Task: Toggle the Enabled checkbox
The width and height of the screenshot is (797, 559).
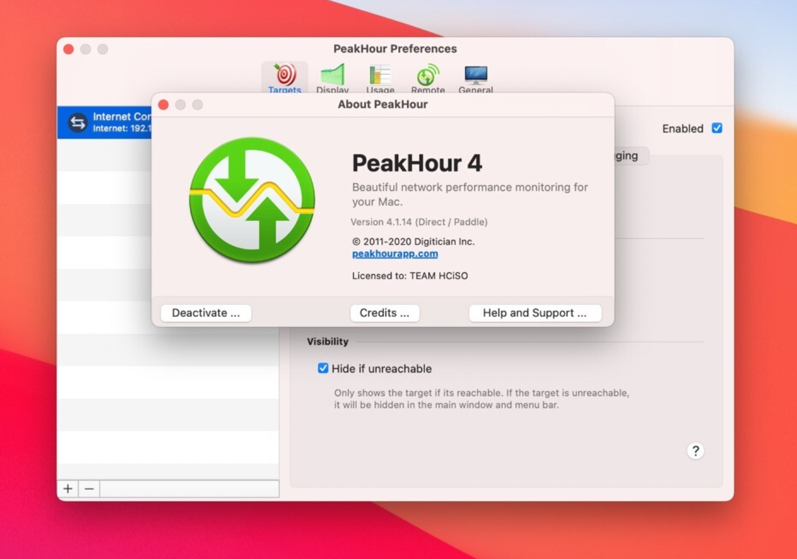Action: click(x=717, y=128)
